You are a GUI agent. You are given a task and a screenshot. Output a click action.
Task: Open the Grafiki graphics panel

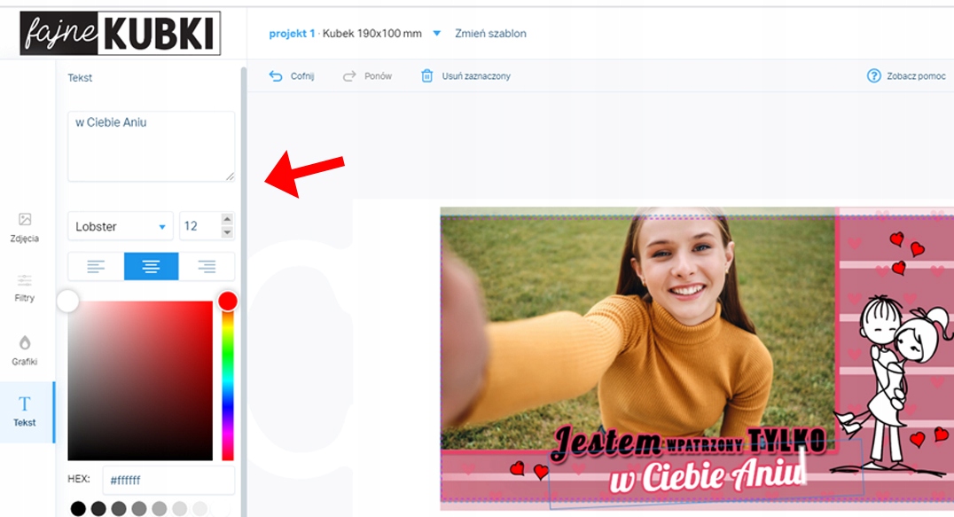24,350
